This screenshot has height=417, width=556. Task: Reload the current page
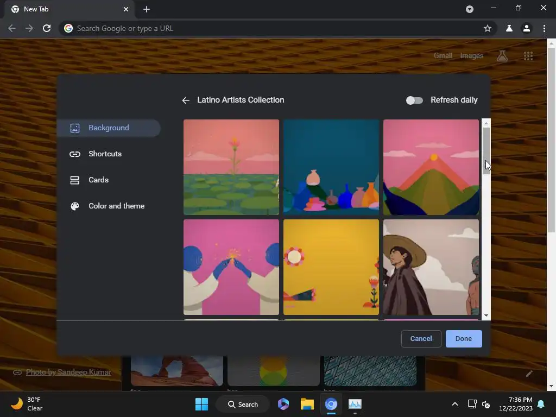tap(47, 28)
